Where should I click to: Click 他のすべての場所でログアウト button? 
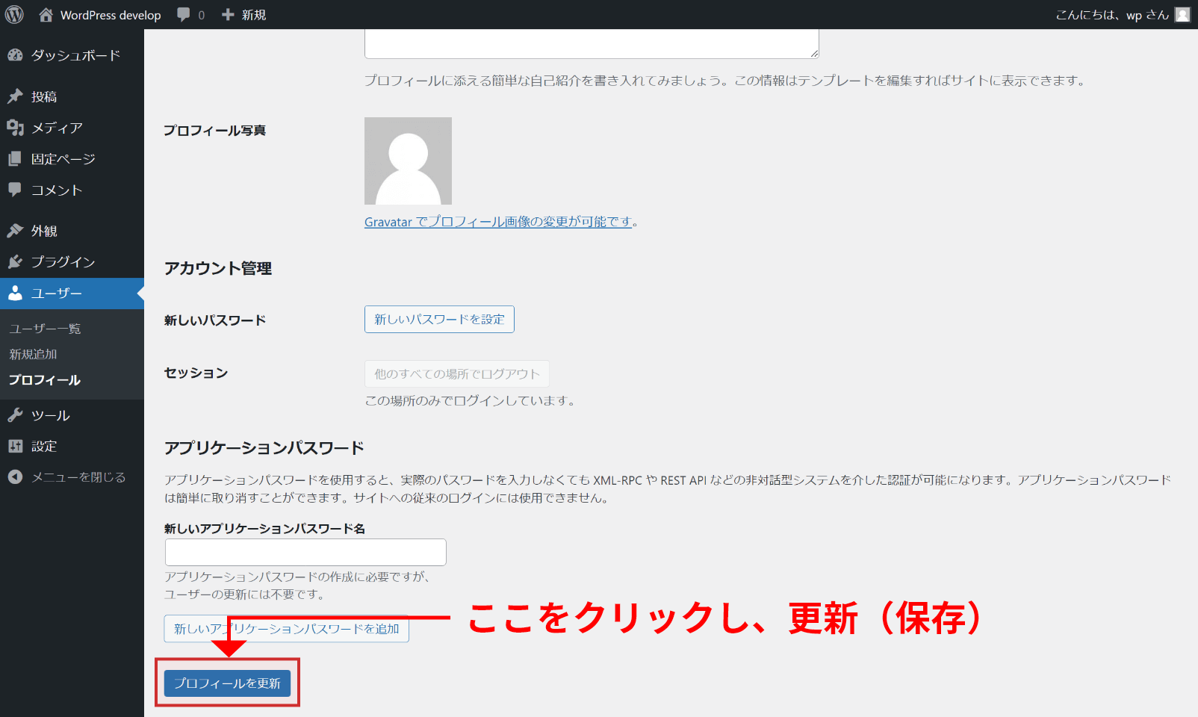tap(456, 373)
